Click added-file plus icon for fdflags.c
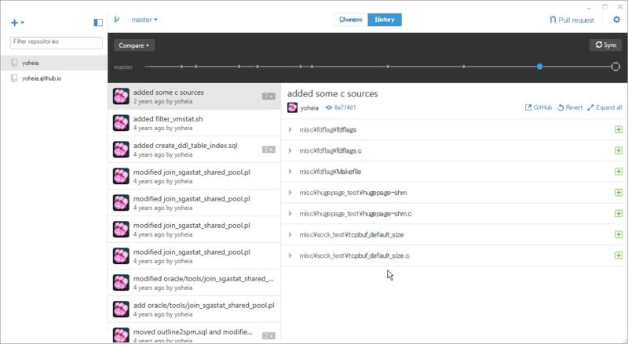628x344 pixels. [619, 150]
